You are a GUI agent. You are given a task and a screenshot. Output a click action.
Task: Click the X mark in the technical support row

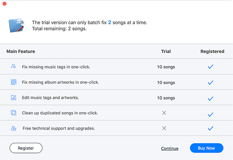click(x=164, y=128)
